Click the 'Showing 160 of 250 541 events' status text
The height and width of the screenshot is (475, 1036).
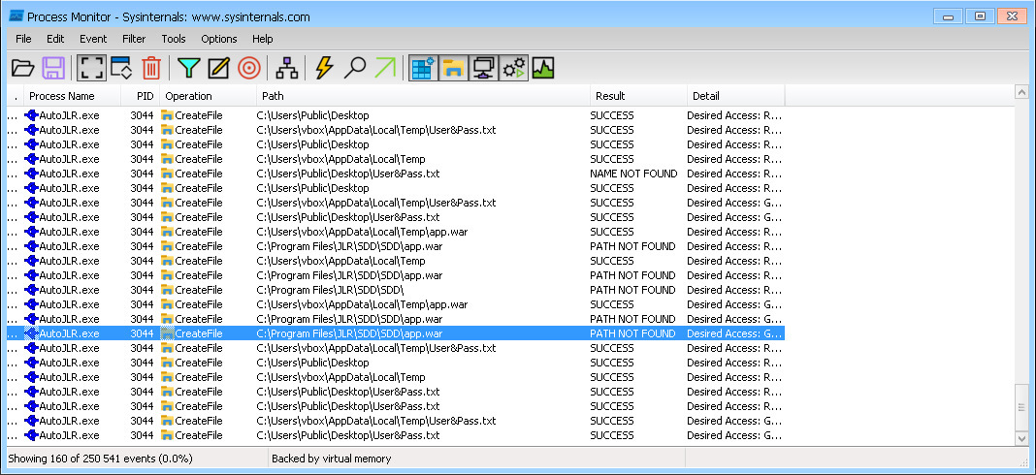coord(100,459)
